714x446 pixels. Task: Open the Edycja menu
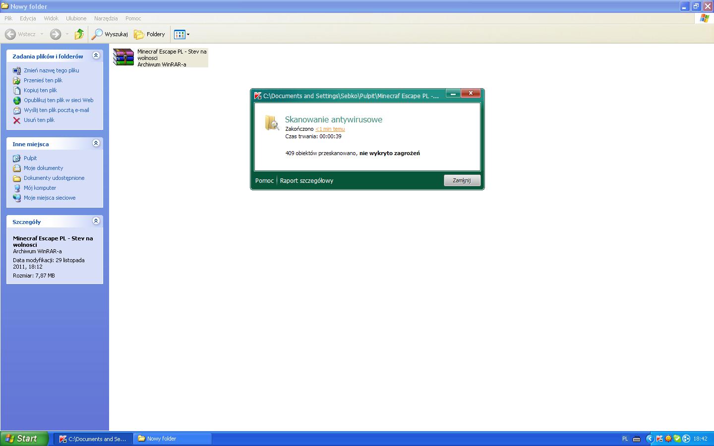[x=28, y=18]
